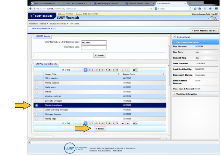The width and height of the screenshot is (221, 156).
Task: Click Return to Employee Portal link
Action: 201,14
